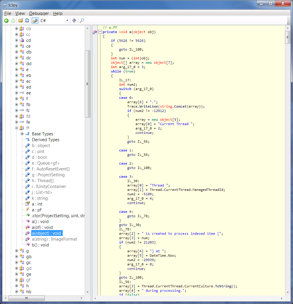
Task: Click the Forward navigation arrow
Action: (13, 20)
